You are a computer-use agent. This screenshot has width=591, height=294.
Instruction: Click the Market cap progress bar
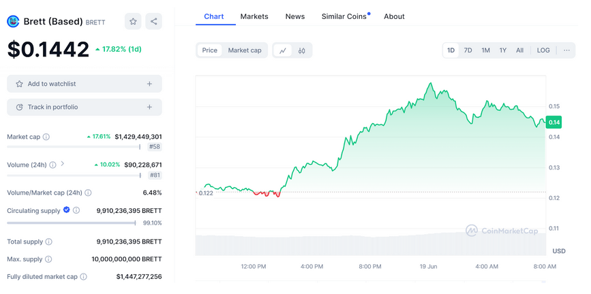pyautogui.click(x=74, y=147)
